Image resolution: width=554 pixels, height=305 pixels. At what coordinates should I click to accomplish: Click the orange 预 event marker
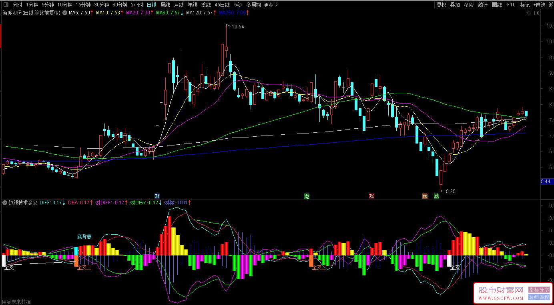click(425, 196)
